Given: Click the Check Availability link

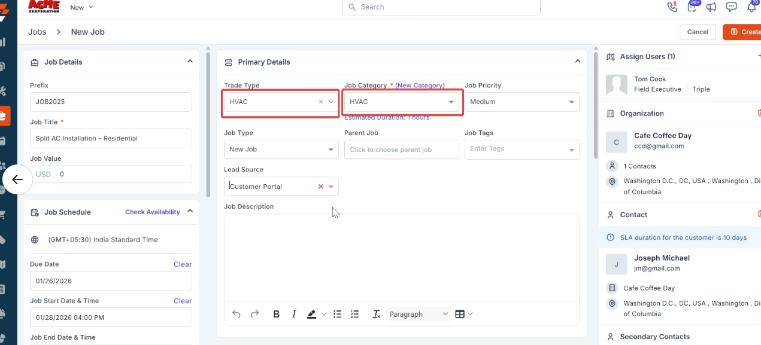Looking at the screenshot, I should pyautogui.click(x=152, y=212).
